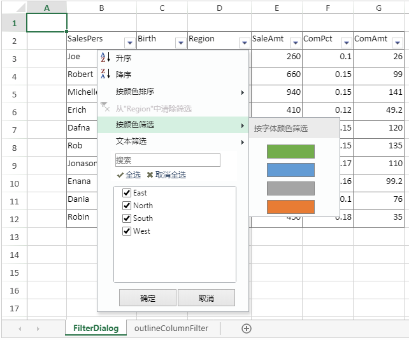Click cell containing Erich
Viewport: 409px width, 340px height.
82,111
